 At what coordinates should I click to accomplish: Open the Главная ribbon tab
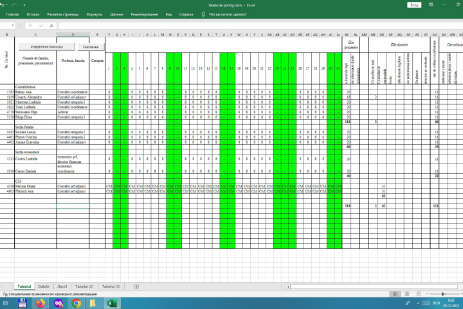[x=12, y=14]
